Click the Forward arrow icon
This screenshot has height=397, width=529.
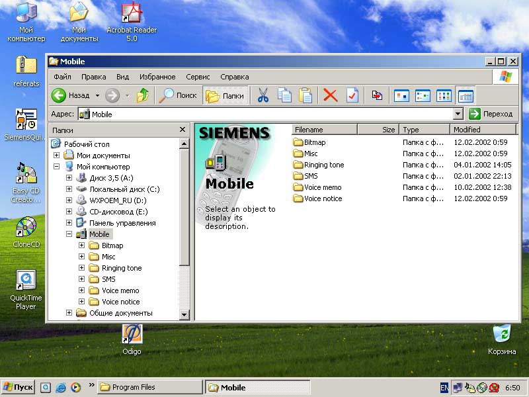(x=112, y=95)
